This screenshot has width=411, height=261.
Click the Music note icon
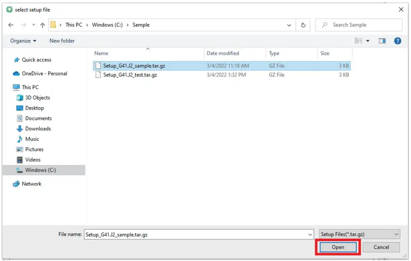tap(20, 139)
